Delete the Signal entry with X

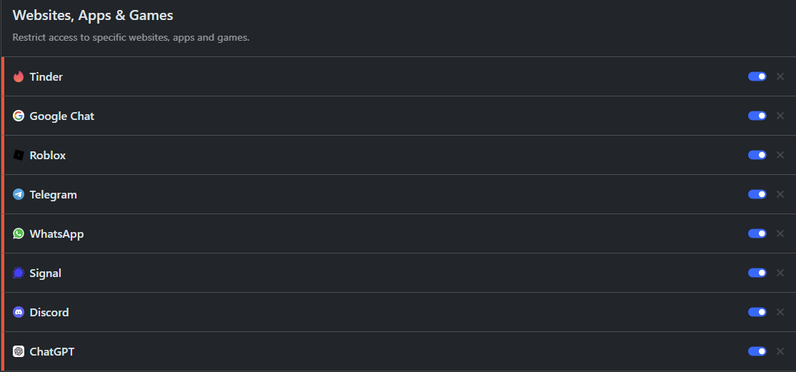tap(780, 273)
